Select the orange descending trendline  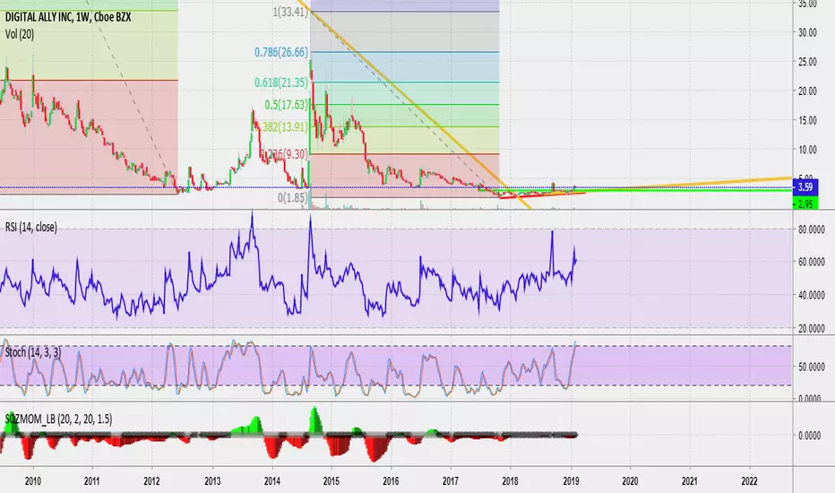pyautogui.click(x=416, y=104)
